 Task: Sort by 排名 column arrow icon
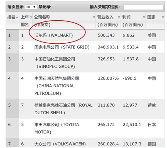(x=17, y=17)
